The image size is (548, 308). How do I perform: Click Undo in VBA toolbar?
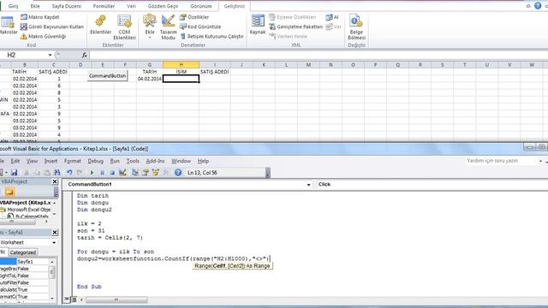point(69,173)
